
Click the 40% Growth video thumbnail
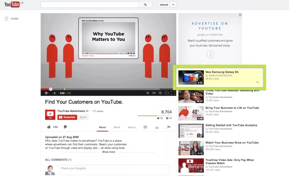[x=191, y=113]
